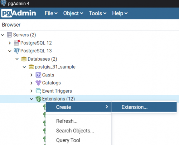Collapse the Servers (2) tree node
179x145 pixels.
pyautogui.click(x=3, y=35)
